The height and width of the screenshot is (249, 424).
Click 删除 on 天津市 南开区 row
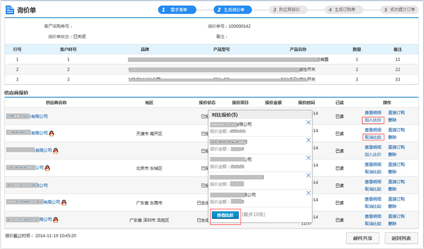[x=392, y=137]
